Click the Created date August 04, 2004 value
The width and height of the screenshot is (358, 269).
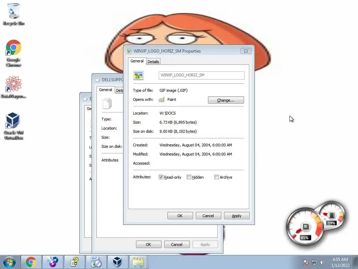(196, 145)
